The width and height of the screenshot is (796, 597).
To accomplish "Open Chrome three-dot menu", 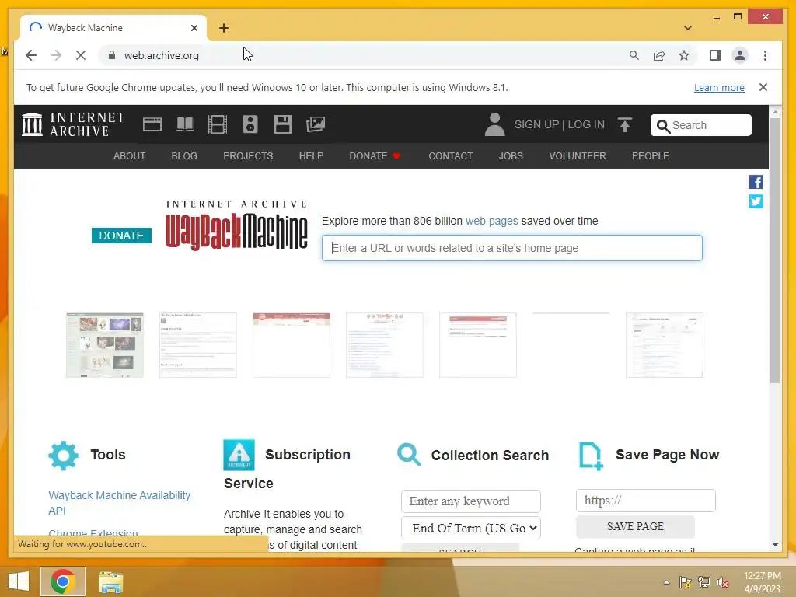I will [765, 55].
